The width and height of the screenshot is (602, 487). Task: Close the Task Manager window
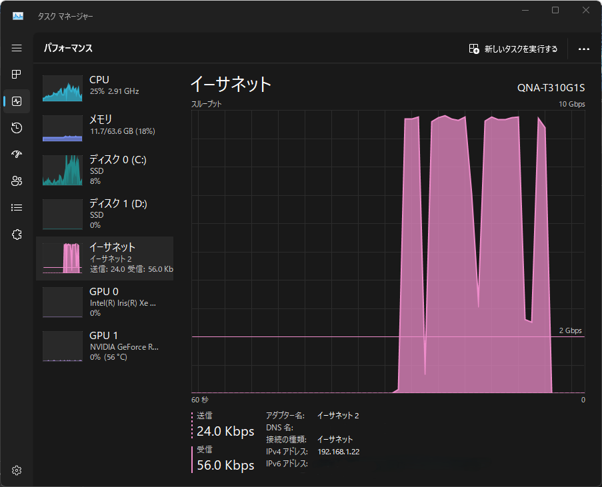tap(585, 11)
